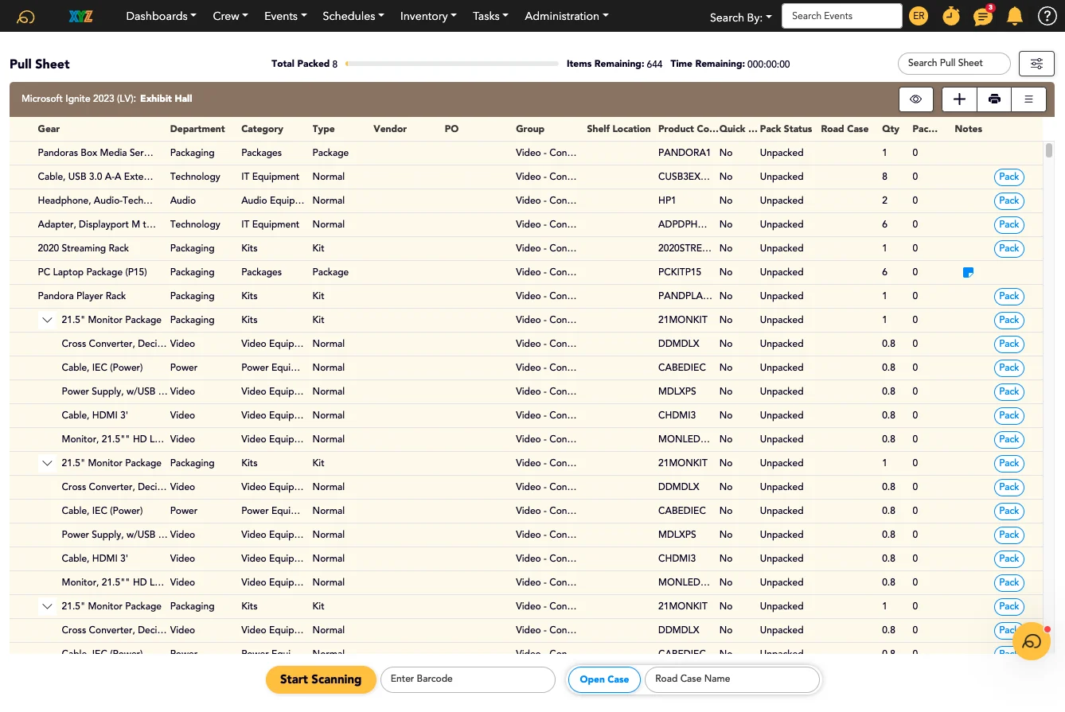Screen dimensions: 1065x712
Task: Click the Total Packed progress bar
Action: [x=452, y=64]
